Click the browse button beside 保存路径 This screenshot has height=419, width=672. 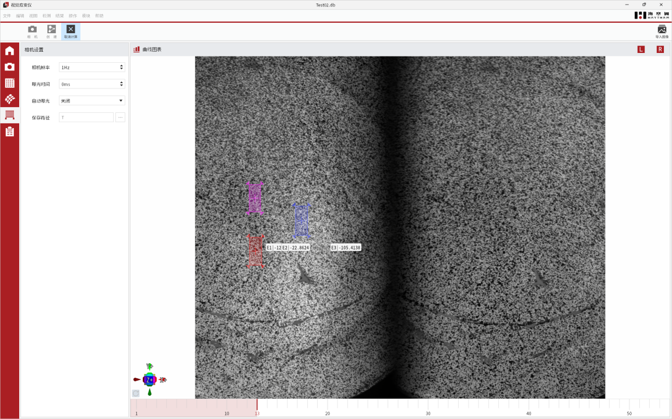pyautogui.click(x=120, y=118)
